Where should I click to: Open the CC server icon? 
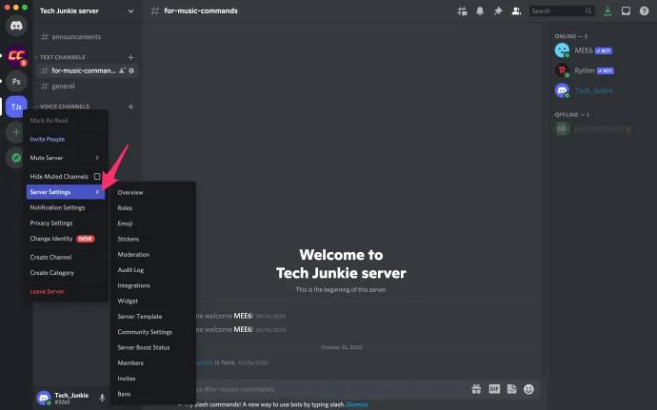[16, 56]
